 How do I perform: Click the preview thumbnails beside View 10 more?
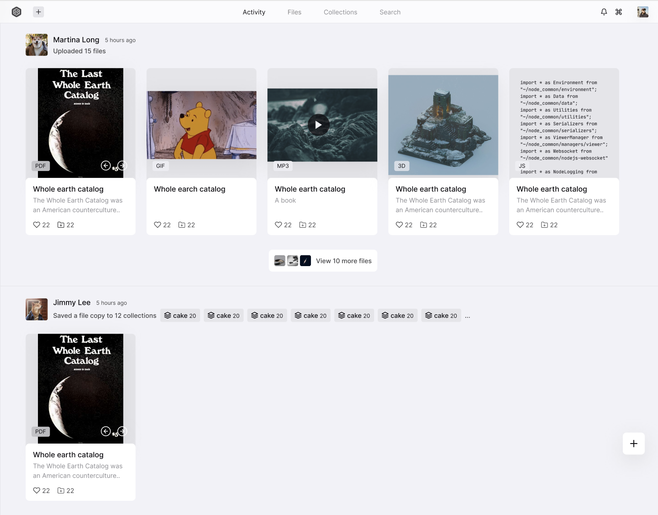[292, 261]
